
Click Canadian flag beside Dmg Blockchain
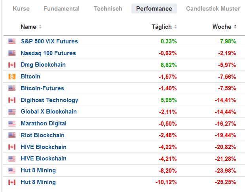pyautogui.click(x=12, y=65)
